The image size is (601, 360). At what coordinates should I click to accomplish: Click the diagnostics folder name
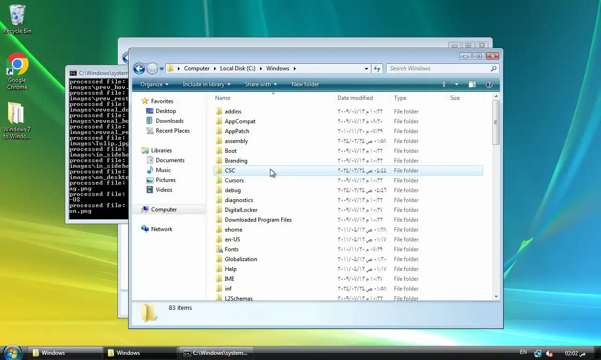pos(239,200)
